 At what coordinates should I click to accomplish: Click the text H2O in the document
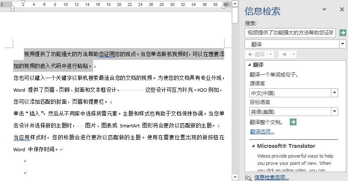pos(202,90)
